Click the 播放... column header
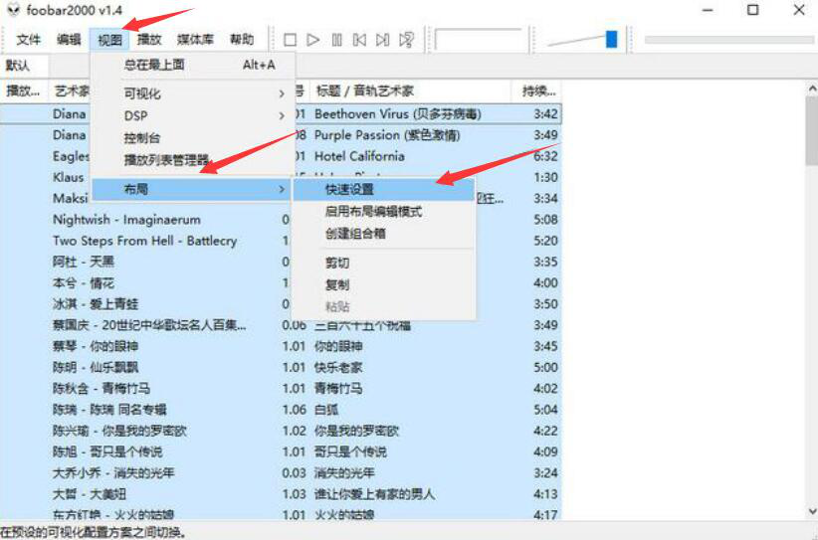The width and height of the screenshot is (818, 540). (24, 91)
